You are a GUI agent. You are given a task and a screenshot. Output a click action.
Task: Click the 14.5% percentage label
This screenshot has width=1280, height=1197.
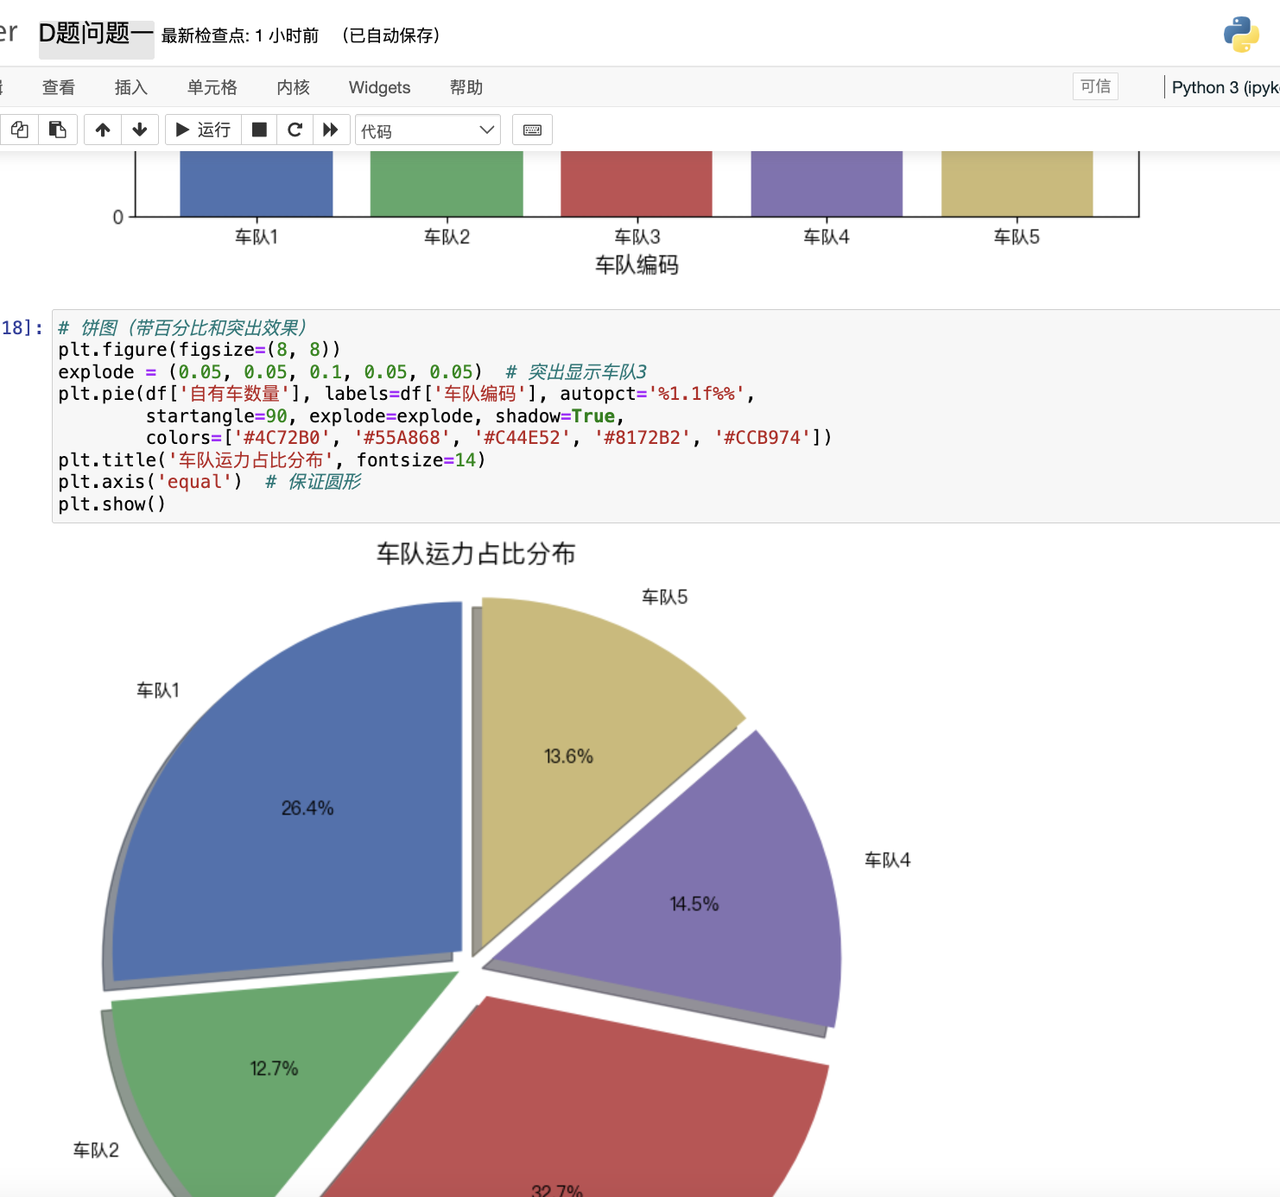[x=694, y=904]
